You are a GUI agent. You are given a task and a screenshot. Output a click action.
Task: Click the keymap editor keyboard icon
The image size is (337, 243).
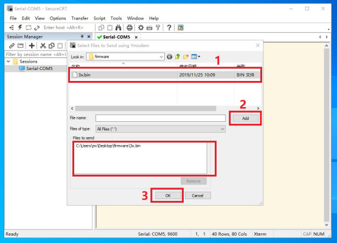point(150,28)
